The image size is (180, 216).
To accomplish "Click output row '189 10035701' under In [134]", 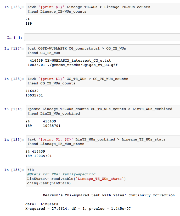I will pyautogui.click(x=43, y=126).
